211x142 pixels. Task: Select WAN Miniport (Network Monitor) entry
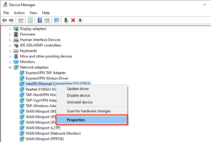click(53, 133)
